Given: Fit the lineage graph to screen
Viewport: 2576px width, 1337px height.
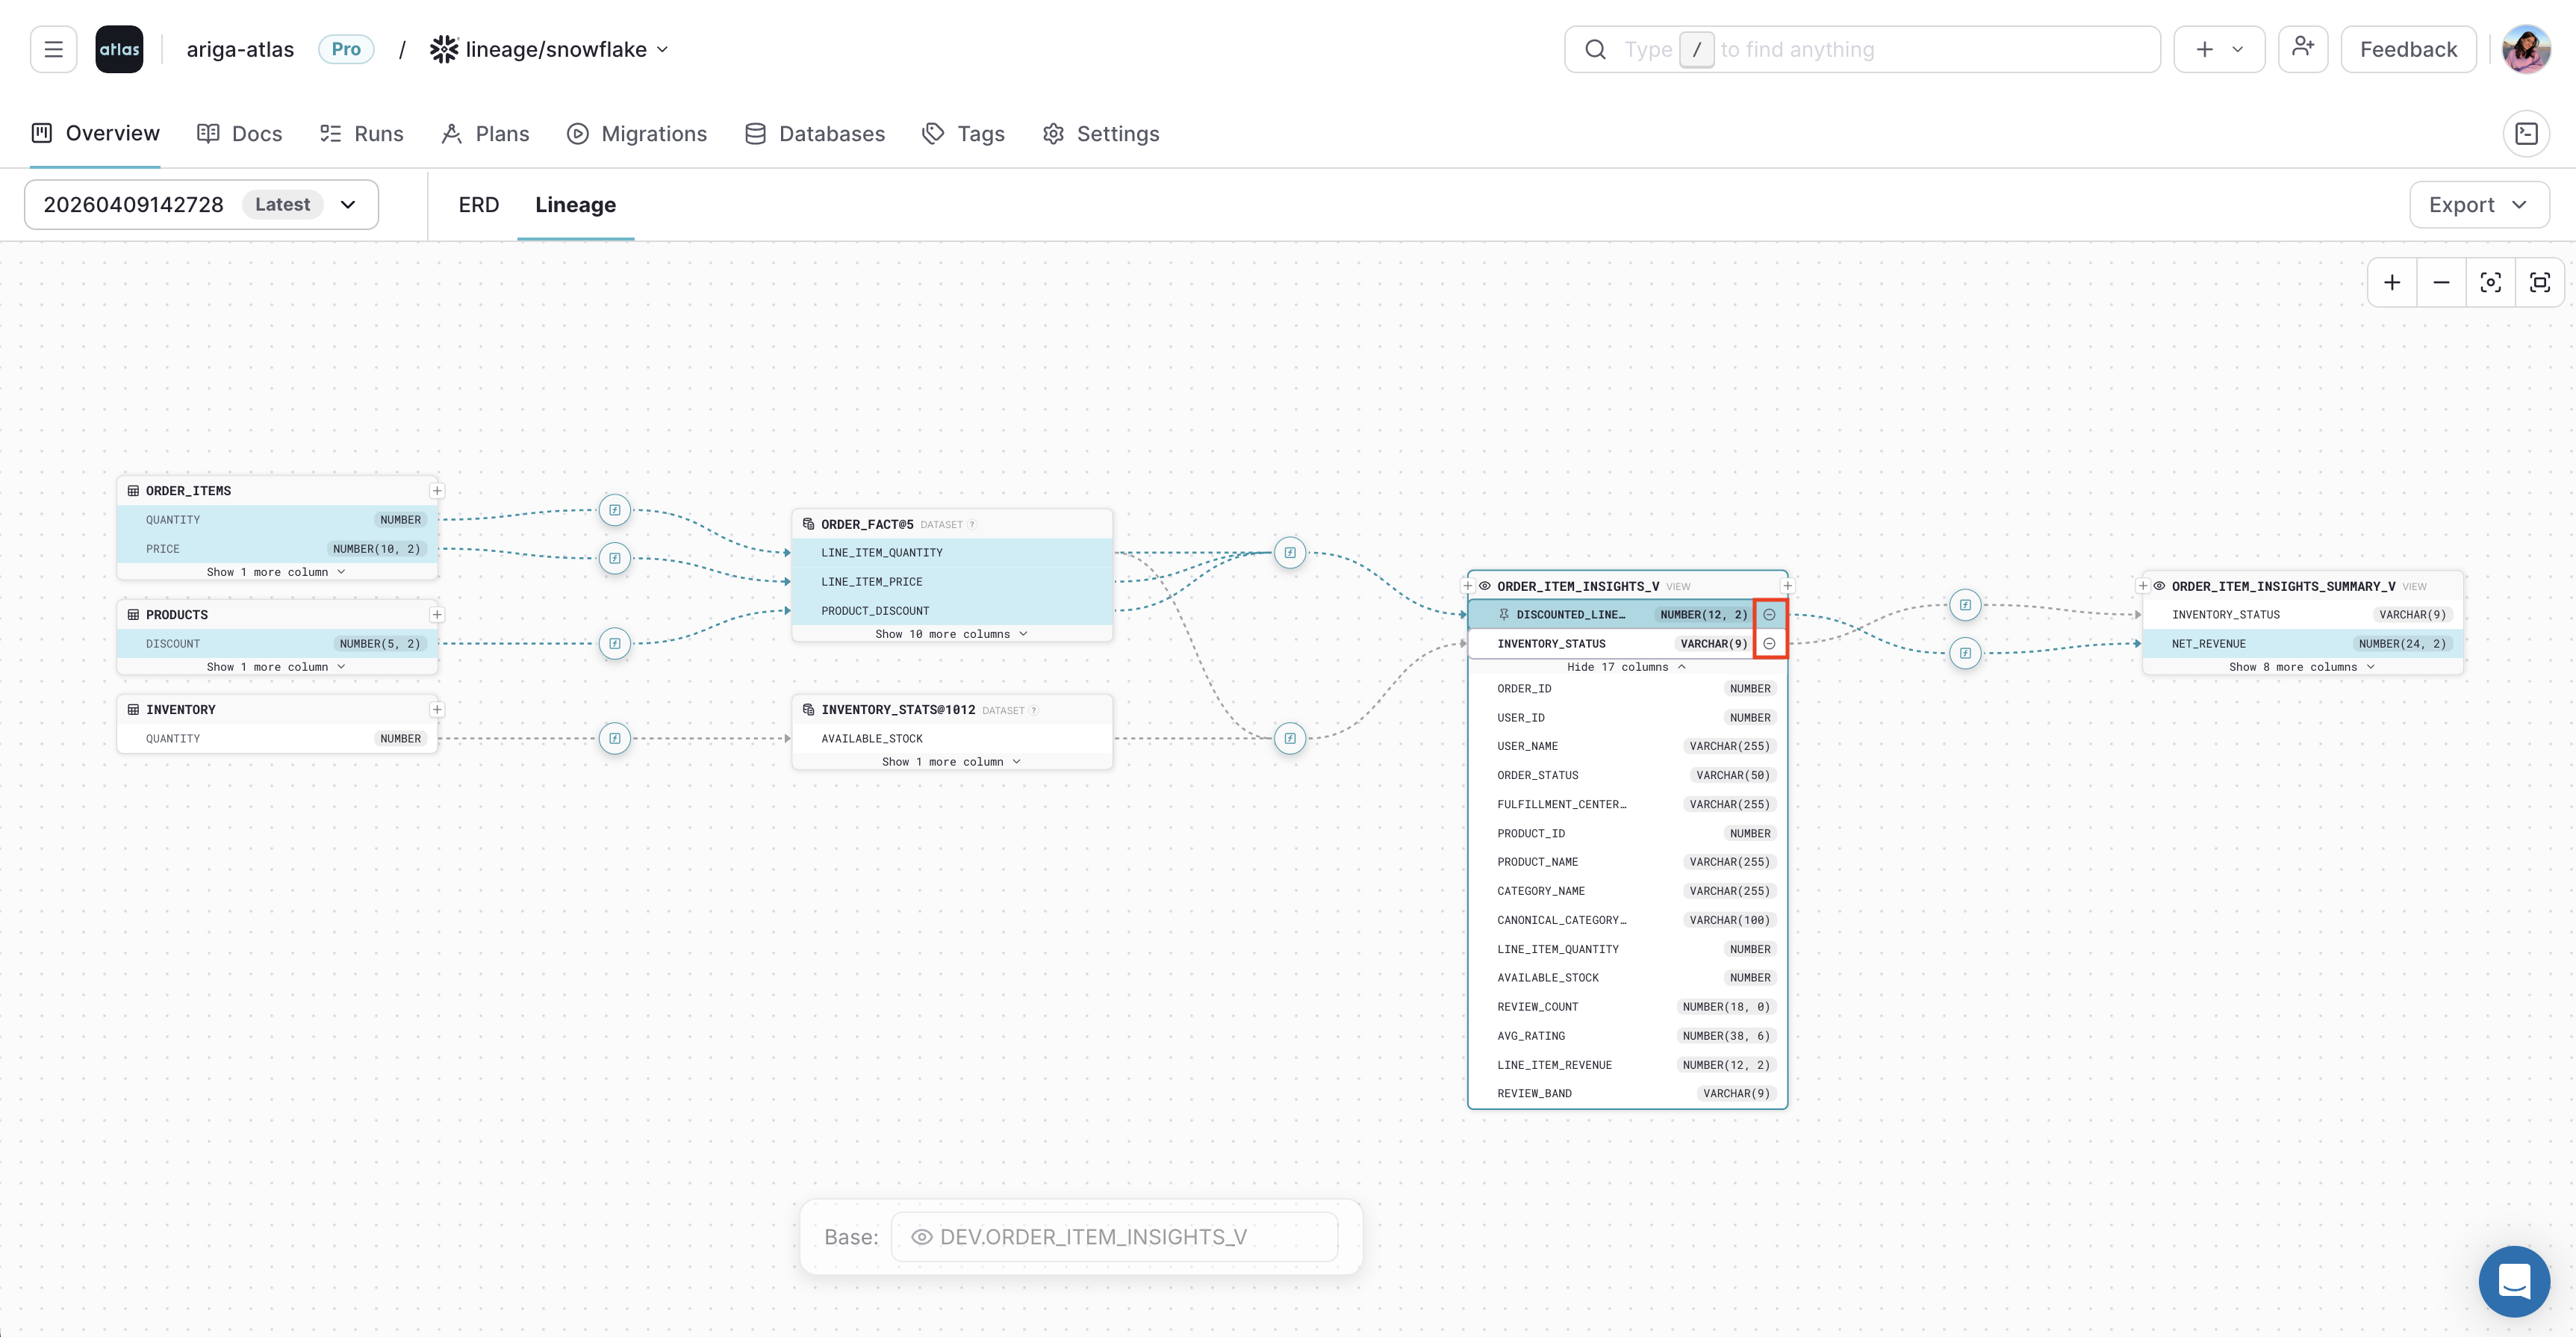Looking at the screenshot, I should 2541,282.
